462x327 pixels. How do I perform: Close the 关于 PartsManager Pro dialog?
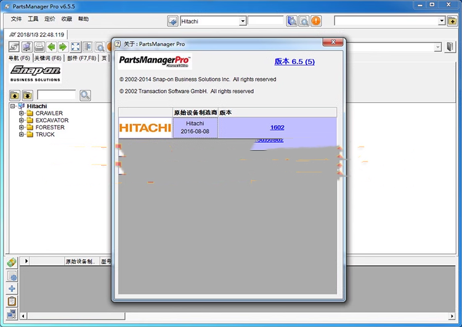[333, 42]
